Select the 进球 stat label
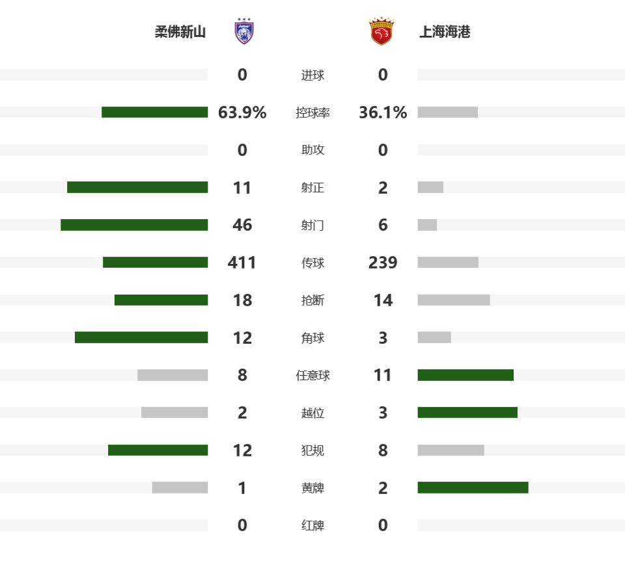625x561 pixels. (x=312, y=75)
